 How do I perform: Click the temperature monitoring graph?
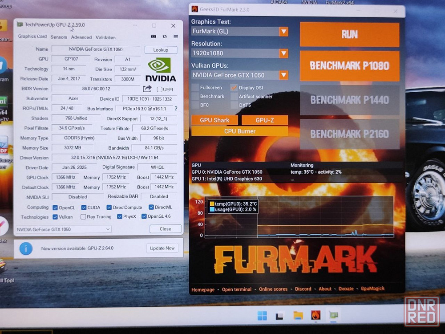(299, 217)
